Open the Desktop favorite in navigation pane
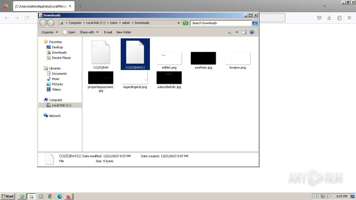356x200 pixels. [57, 47]
